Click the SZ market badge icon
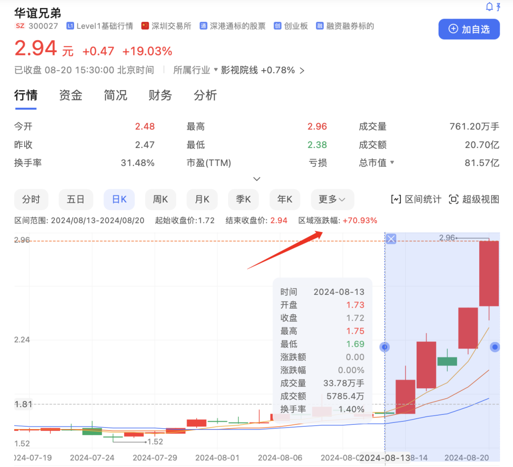Screen dimensions: 513x467 [20, 26]
